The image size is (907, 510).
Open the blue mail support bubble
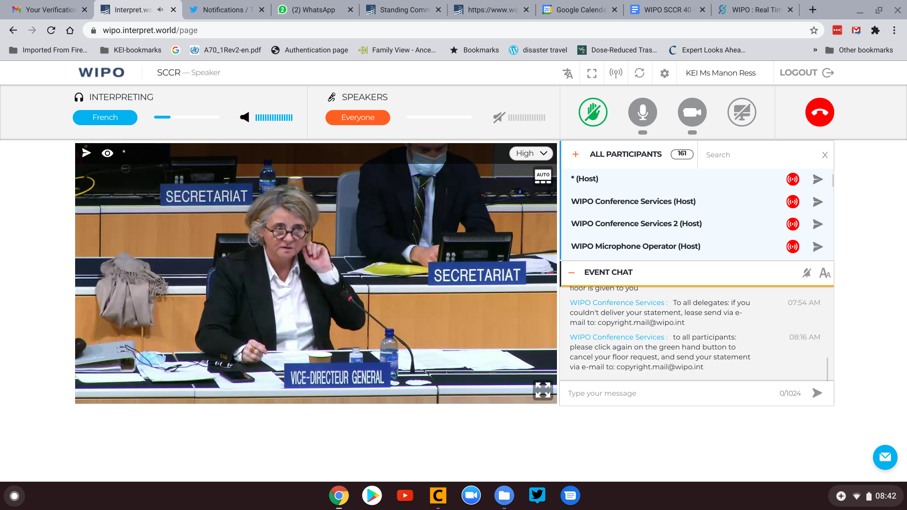[885, 457]
